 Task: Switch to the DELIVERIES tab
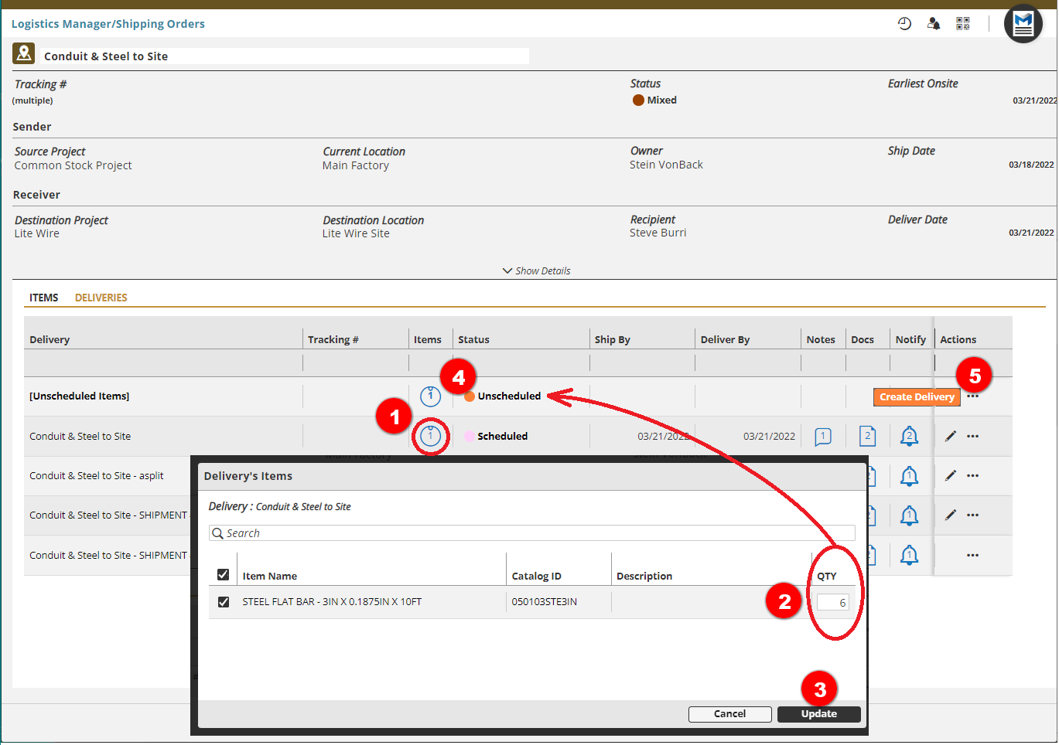coord(101,298)
